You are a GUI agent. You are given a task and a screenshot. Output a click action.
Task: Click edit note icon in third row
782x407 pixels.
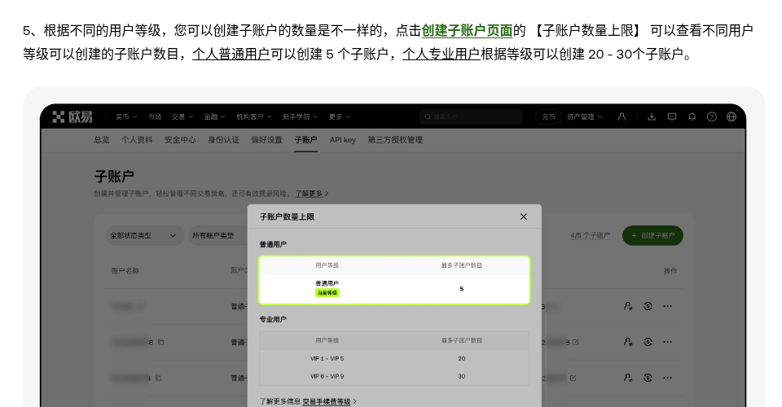pyautogui.click(x=573, y=379)
